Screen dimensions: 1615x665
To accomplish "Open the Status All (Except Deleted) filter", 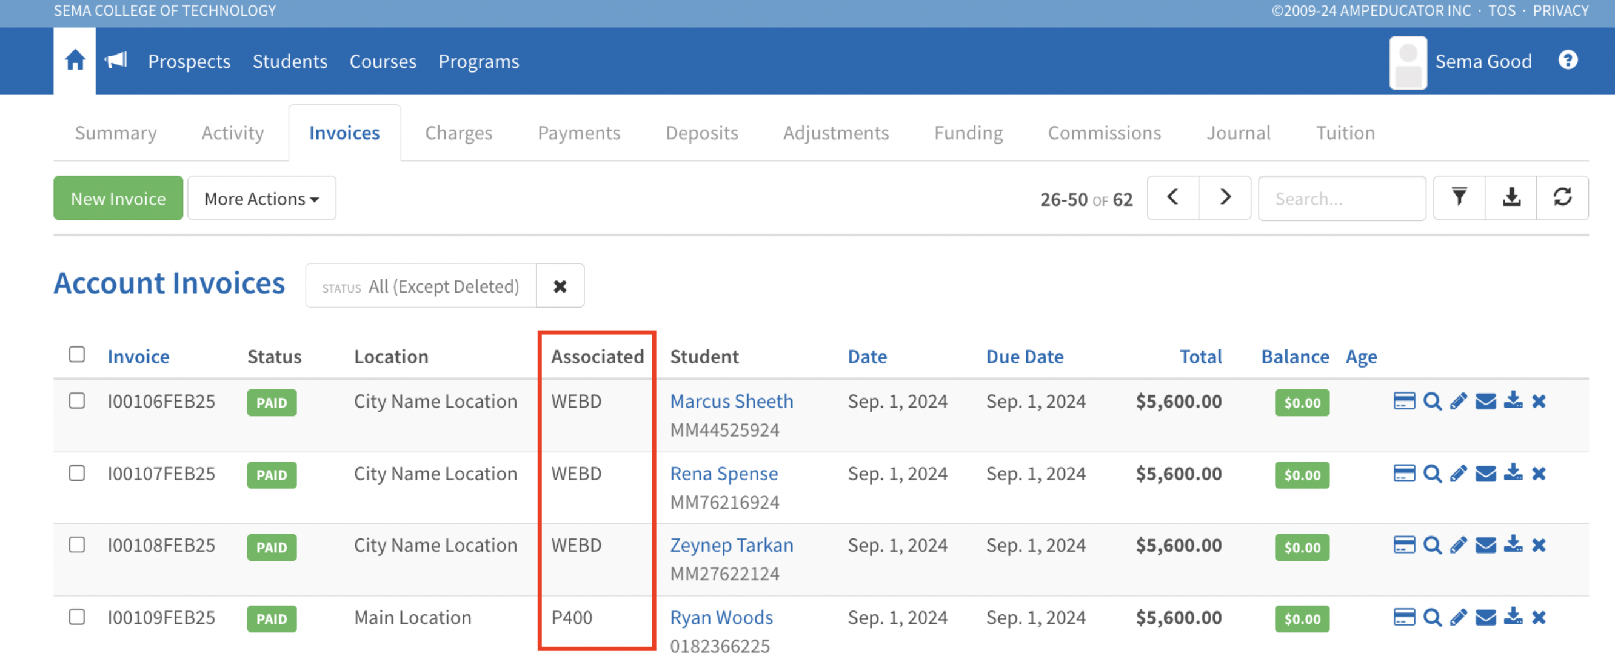I will click(421, 286).
